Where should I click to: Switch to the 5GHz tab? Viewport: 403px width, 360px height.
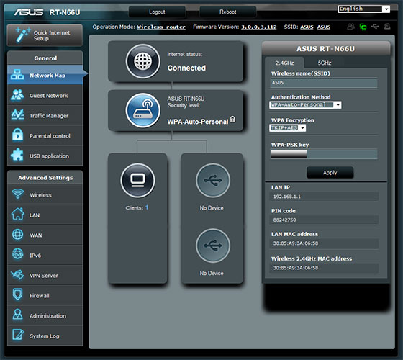pos(324,63)
